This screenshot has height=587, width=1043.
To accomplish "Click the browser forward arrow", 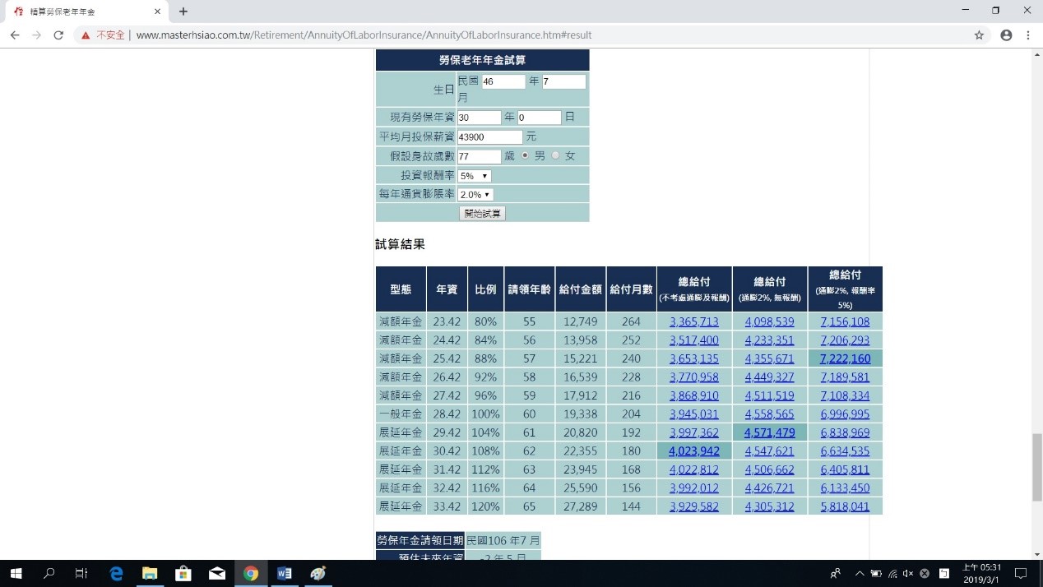I will [x=36, y=35].
